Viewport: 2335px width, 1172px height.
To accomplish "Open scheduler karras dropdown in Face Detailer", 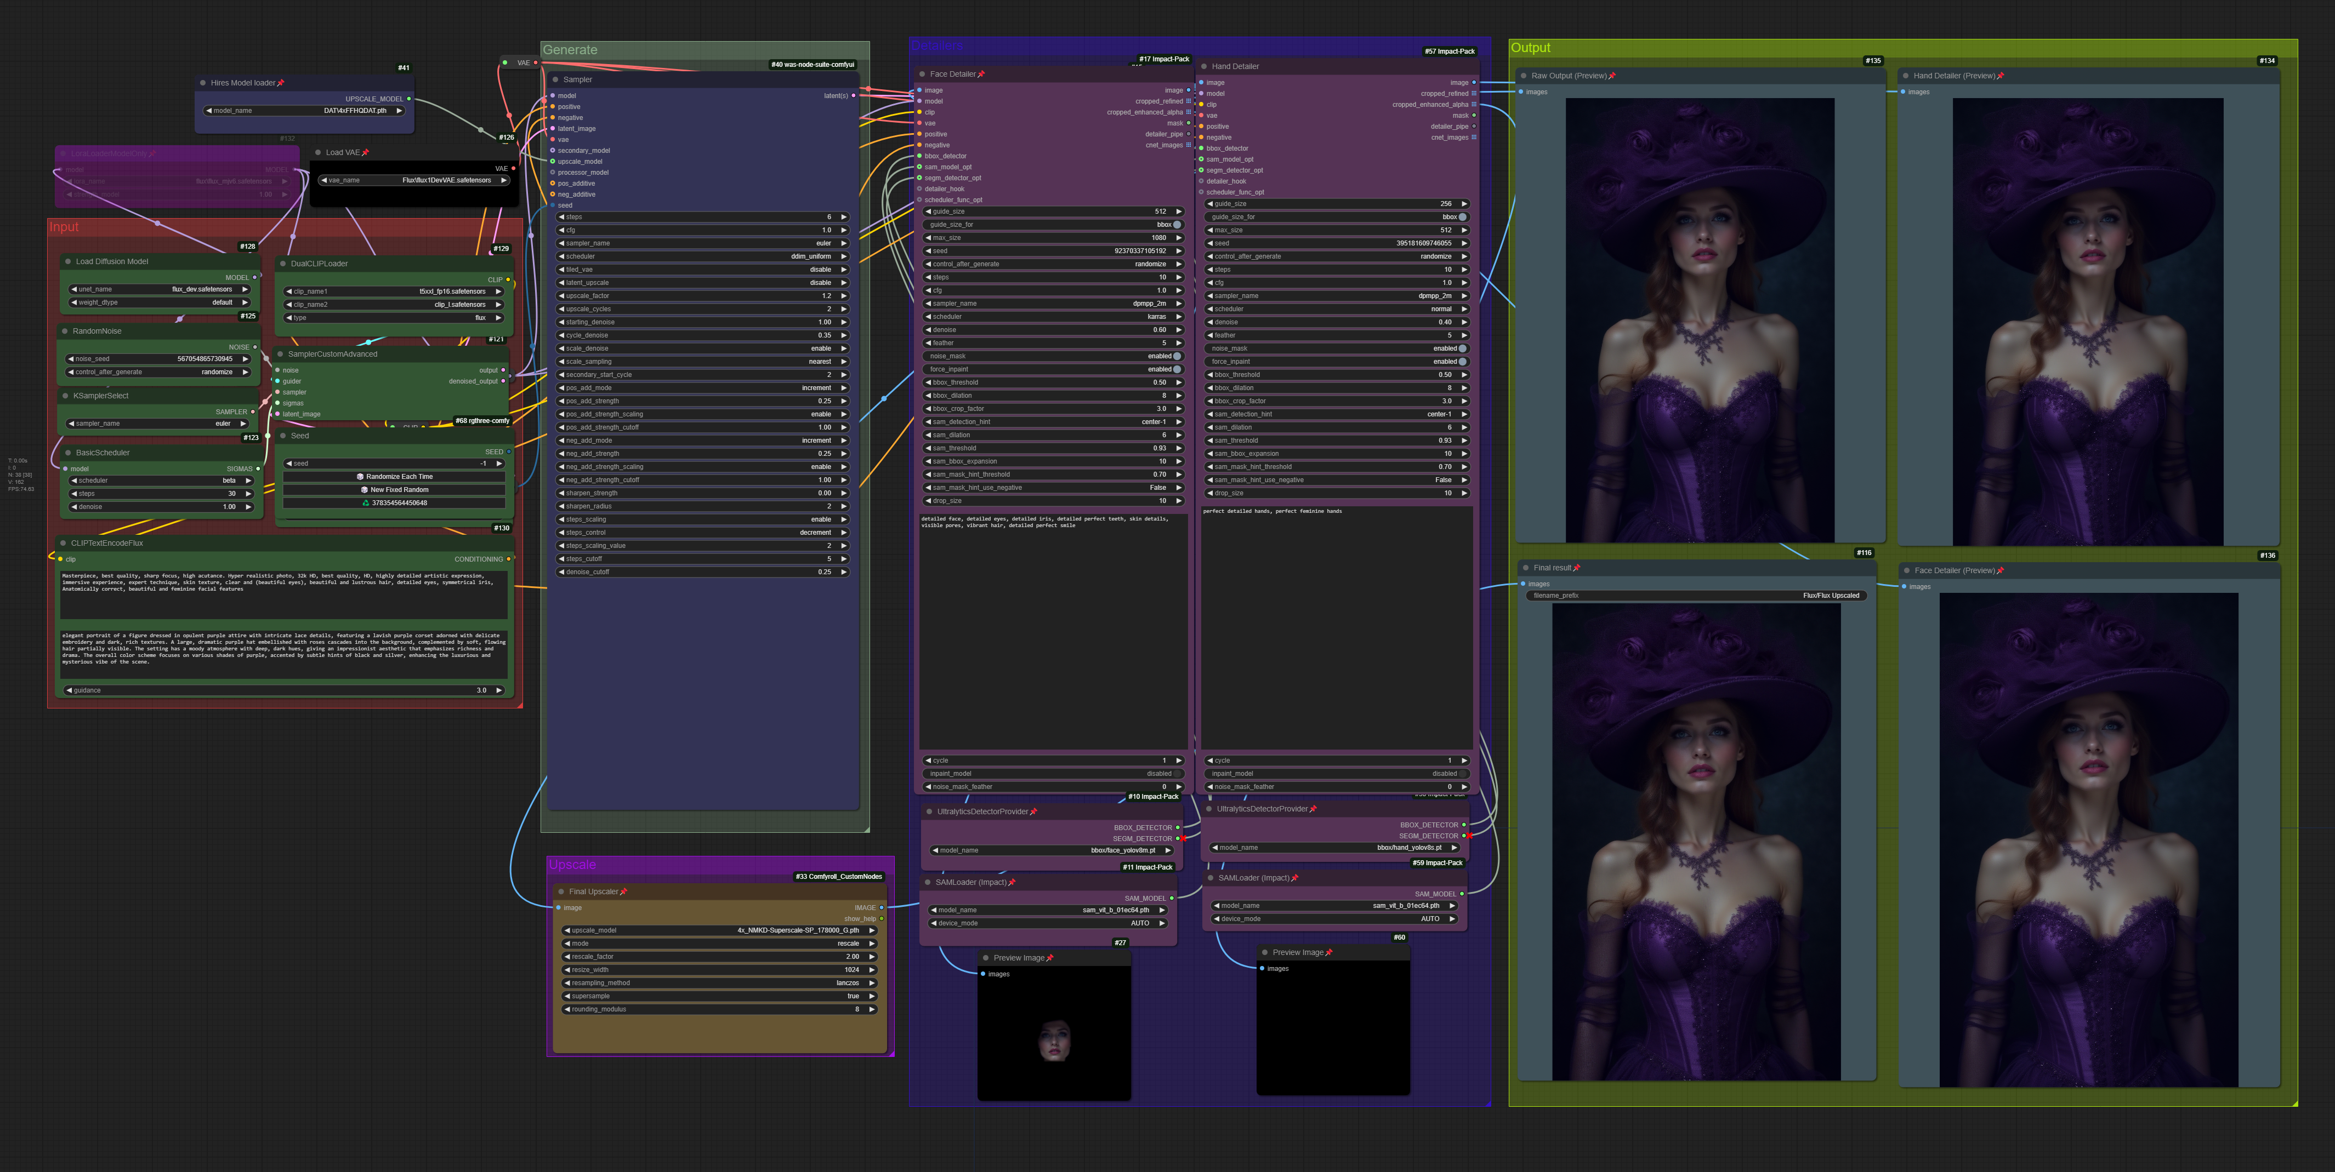I will click(1053, 317).
